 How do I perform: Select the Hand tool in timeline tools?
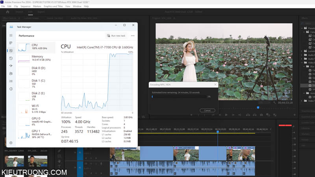tap(59, 161)
